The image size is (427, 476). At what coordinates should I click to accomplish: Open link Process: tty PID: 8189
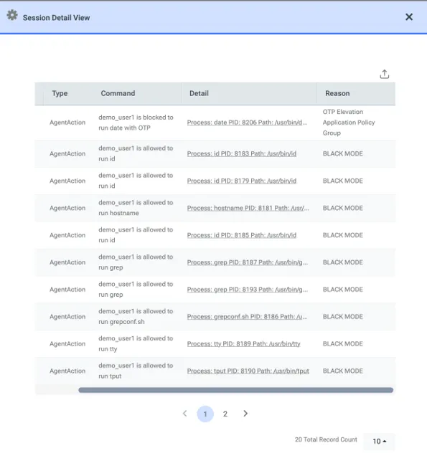click(243, 343)
